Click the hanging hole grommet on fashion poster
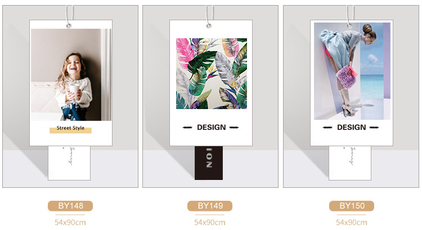422x230 pixels. pos(349,26)
